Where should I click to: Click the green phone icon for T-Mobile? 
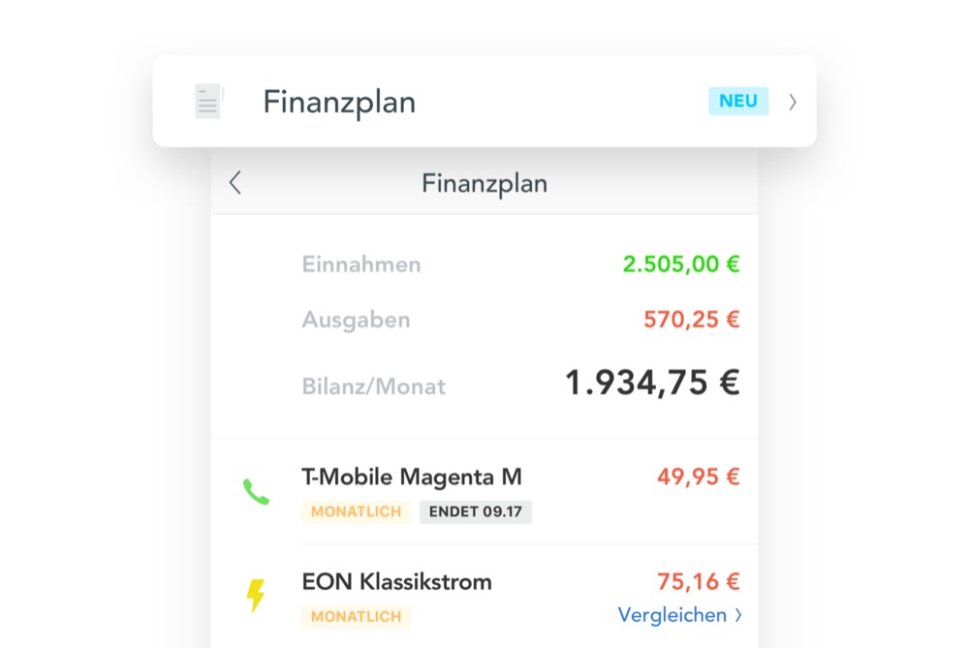click(x=256, y=492)
